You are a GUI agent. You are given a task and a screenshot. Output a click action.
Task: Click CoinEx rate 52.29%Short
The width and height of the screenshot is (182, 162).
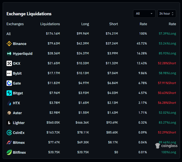pos(167,132)
